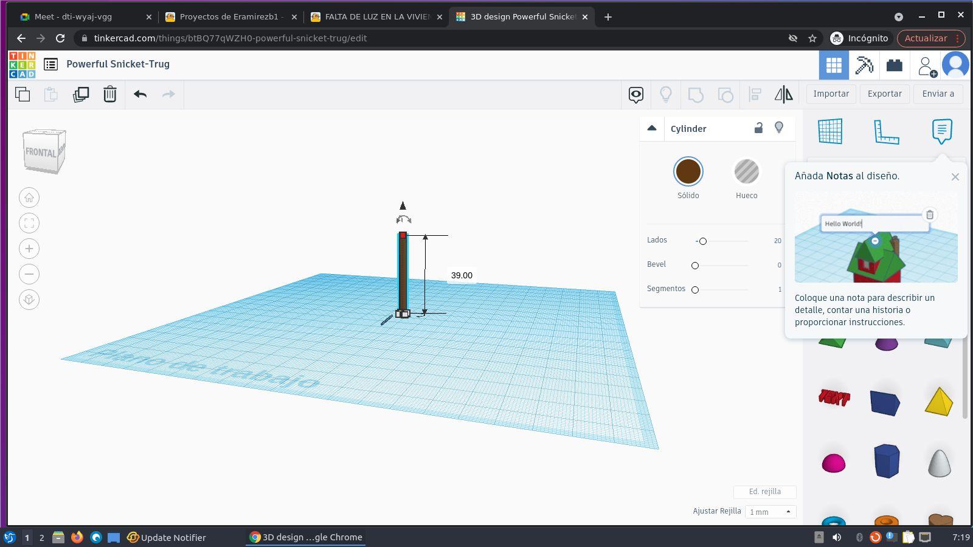Open the Ajustar Rejilla 1 mm dropdown
The height and width of the screenshot is (547, 973).
click(770, 512)
